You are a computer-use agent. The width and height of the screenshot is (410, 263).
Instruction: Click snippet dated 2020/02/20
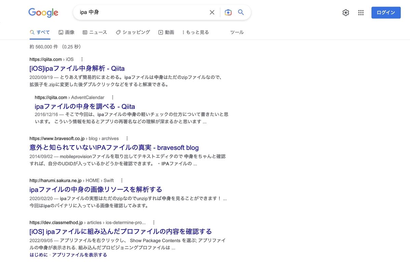pyautogui.click(x=128, y=202)
